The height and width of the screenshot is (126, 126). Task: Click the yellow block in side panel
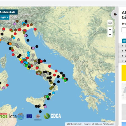tap(124, 73)
